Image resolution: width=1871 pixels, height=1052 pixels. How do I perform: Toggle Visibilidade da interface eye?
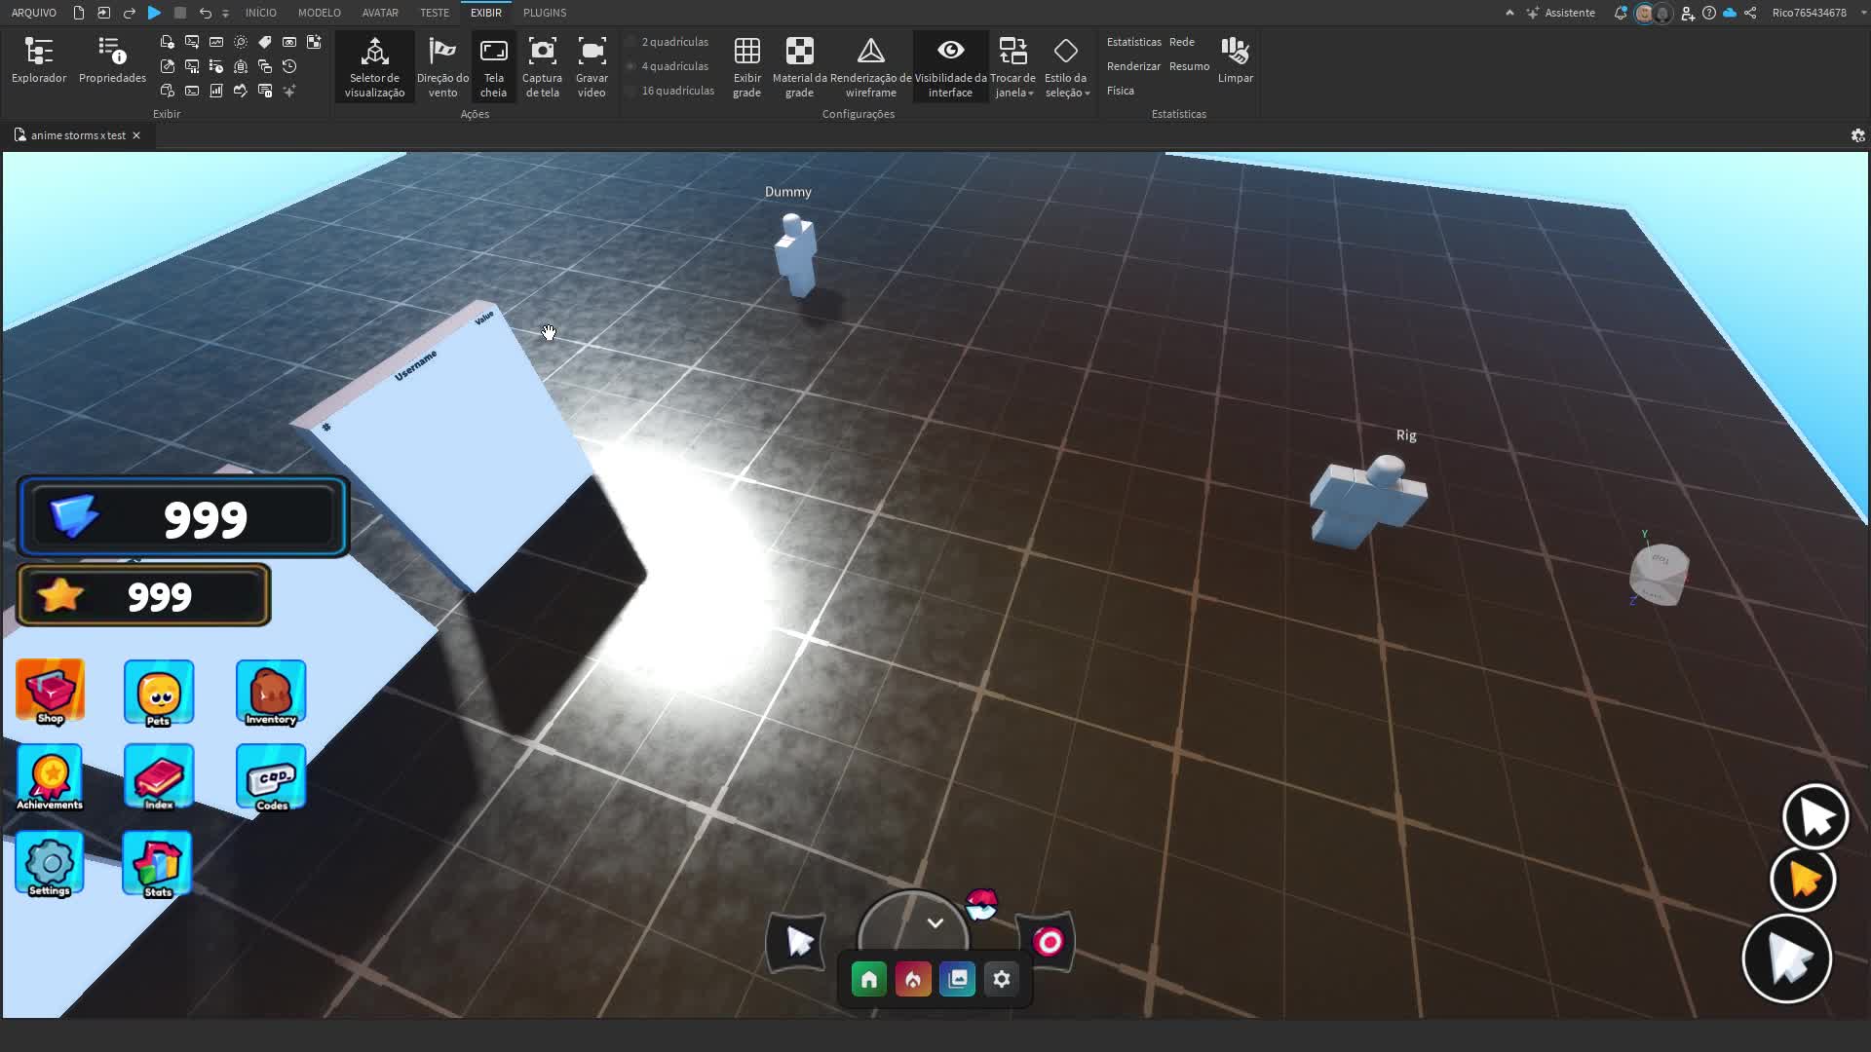[x=950, y=66]
